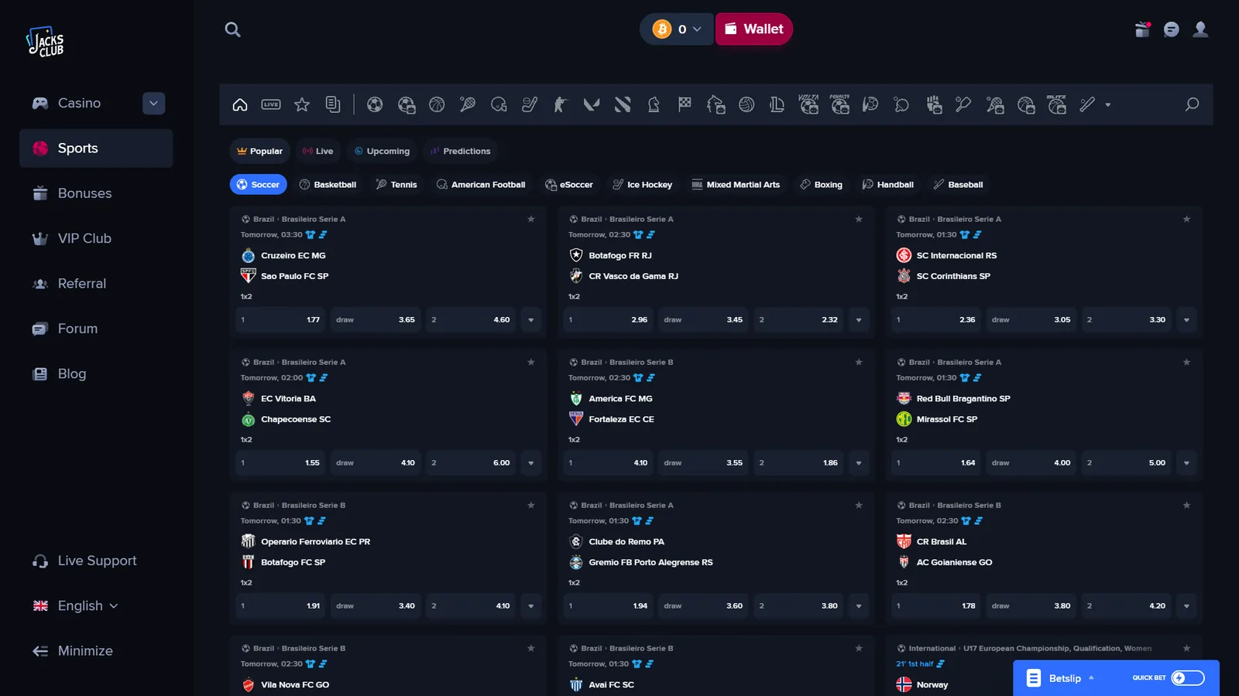Image resolution: width=1239 pixels, height=696 pixels.
Task: Open the Referral page
Action: (96, 284)
